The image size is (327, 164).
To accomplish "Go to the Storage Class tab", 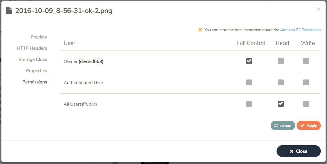I will click(x=33, y=60).
